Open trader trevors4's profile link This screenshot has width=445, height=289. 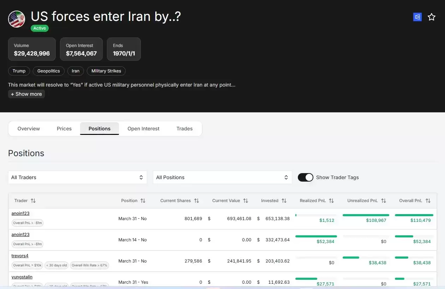point(20,256)
